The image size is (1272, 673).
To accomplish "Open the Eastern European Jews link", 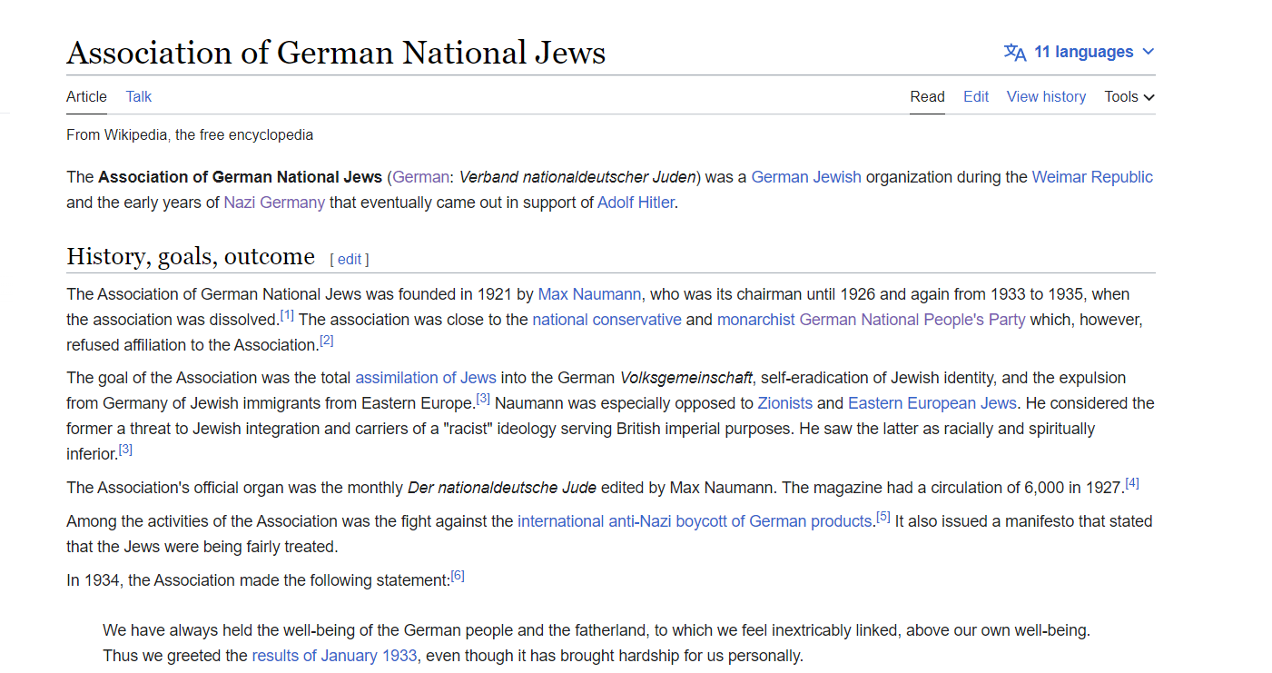I will pos(932,403).
